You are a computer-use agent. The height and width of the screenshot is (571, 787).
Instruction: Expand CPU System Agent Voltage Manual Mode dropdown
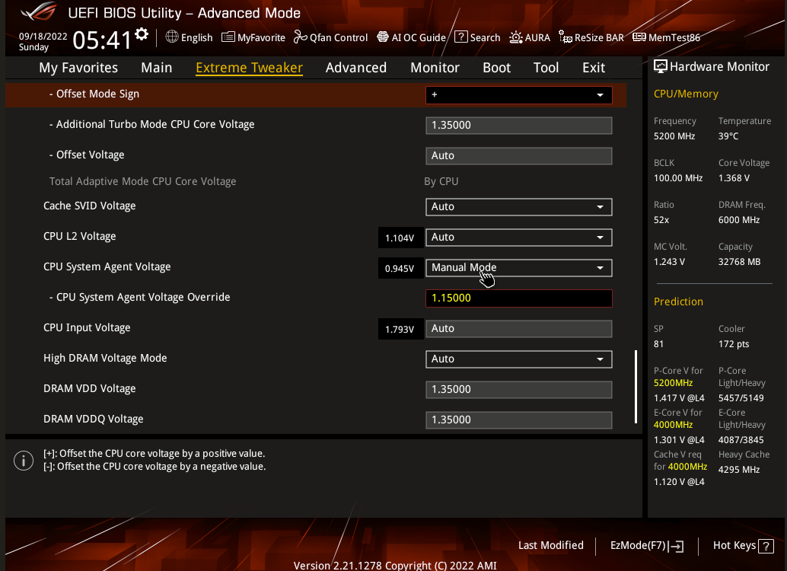518,268
